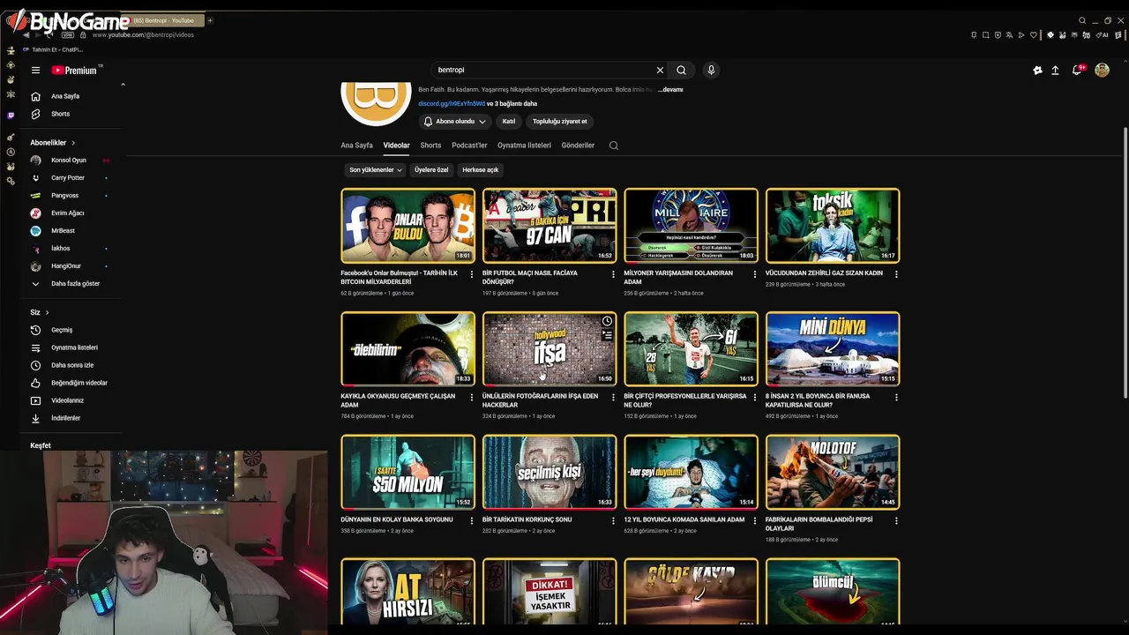
Task: Open the Oynatma listeleri channel tab
Action: click(x=524, y=146)
